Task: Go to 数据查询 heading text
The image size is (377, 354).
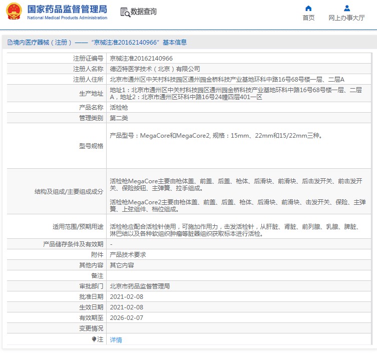Action: tap(144, 12)
